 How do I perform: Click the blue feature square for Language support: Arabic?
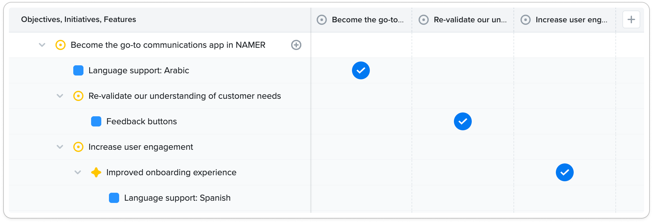click(78, 70)
